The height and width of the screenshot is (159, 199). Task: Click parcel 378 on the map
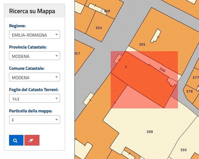[189, 91]
